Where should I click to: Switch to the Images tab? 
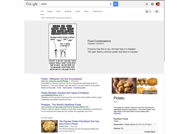[50, 11]
